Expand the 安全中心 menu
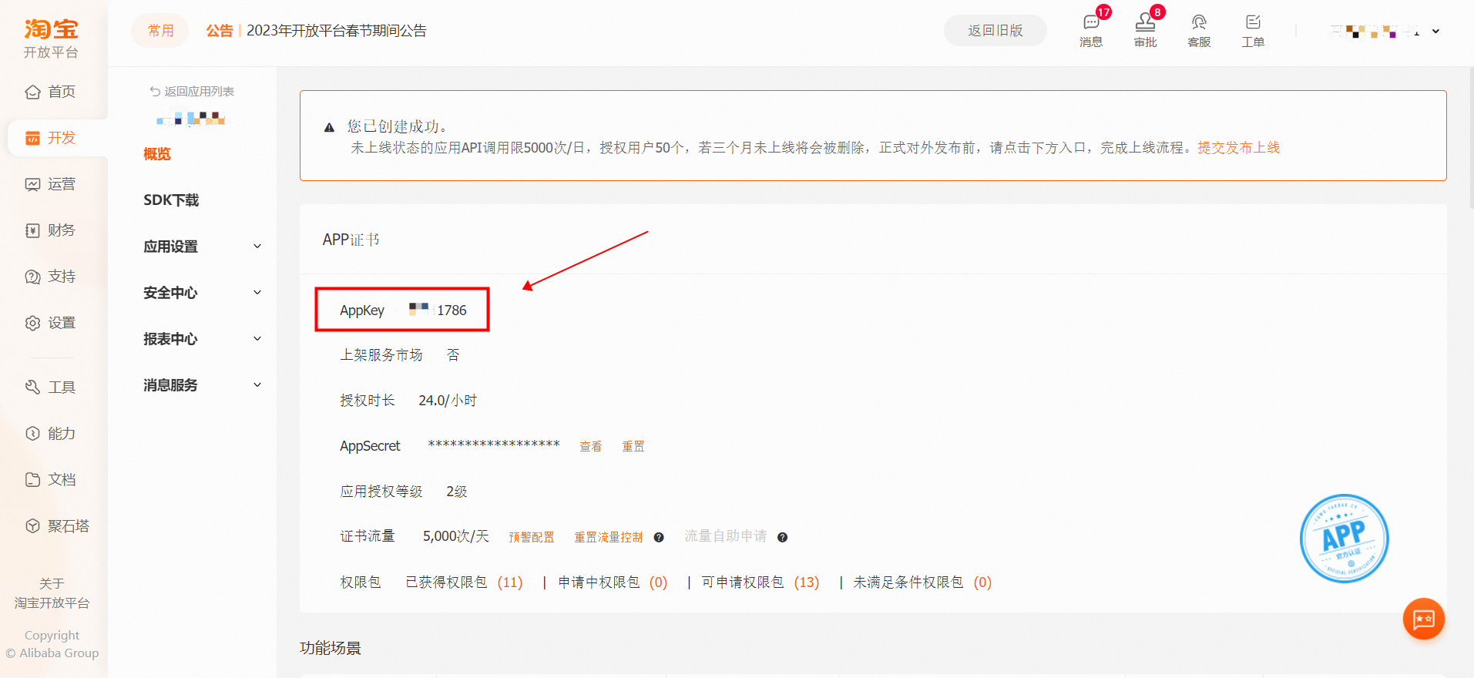The image size is (1474, 678). [x=203, y=293]
